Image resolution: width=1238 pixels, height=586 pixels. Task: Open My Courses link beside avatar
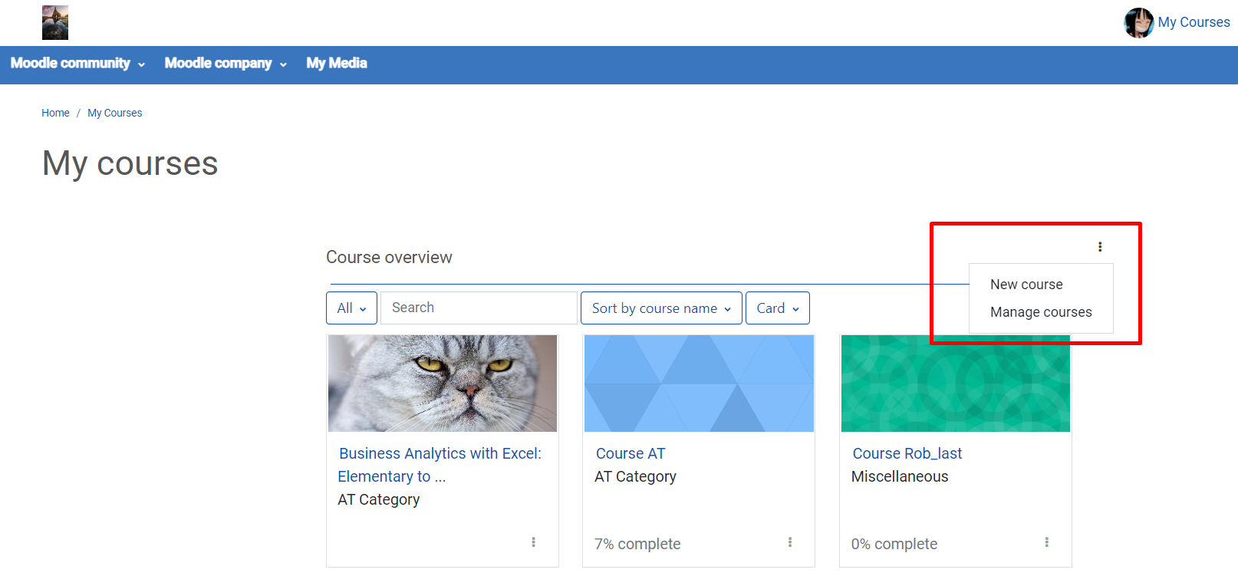click(x=1194, y=22)
